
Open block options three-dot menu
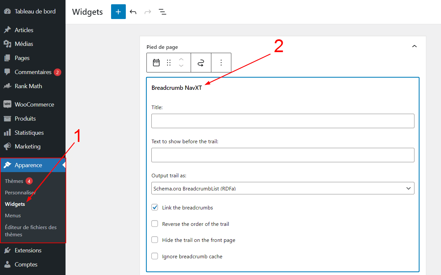pyautogui.click(x=221, y=63)
